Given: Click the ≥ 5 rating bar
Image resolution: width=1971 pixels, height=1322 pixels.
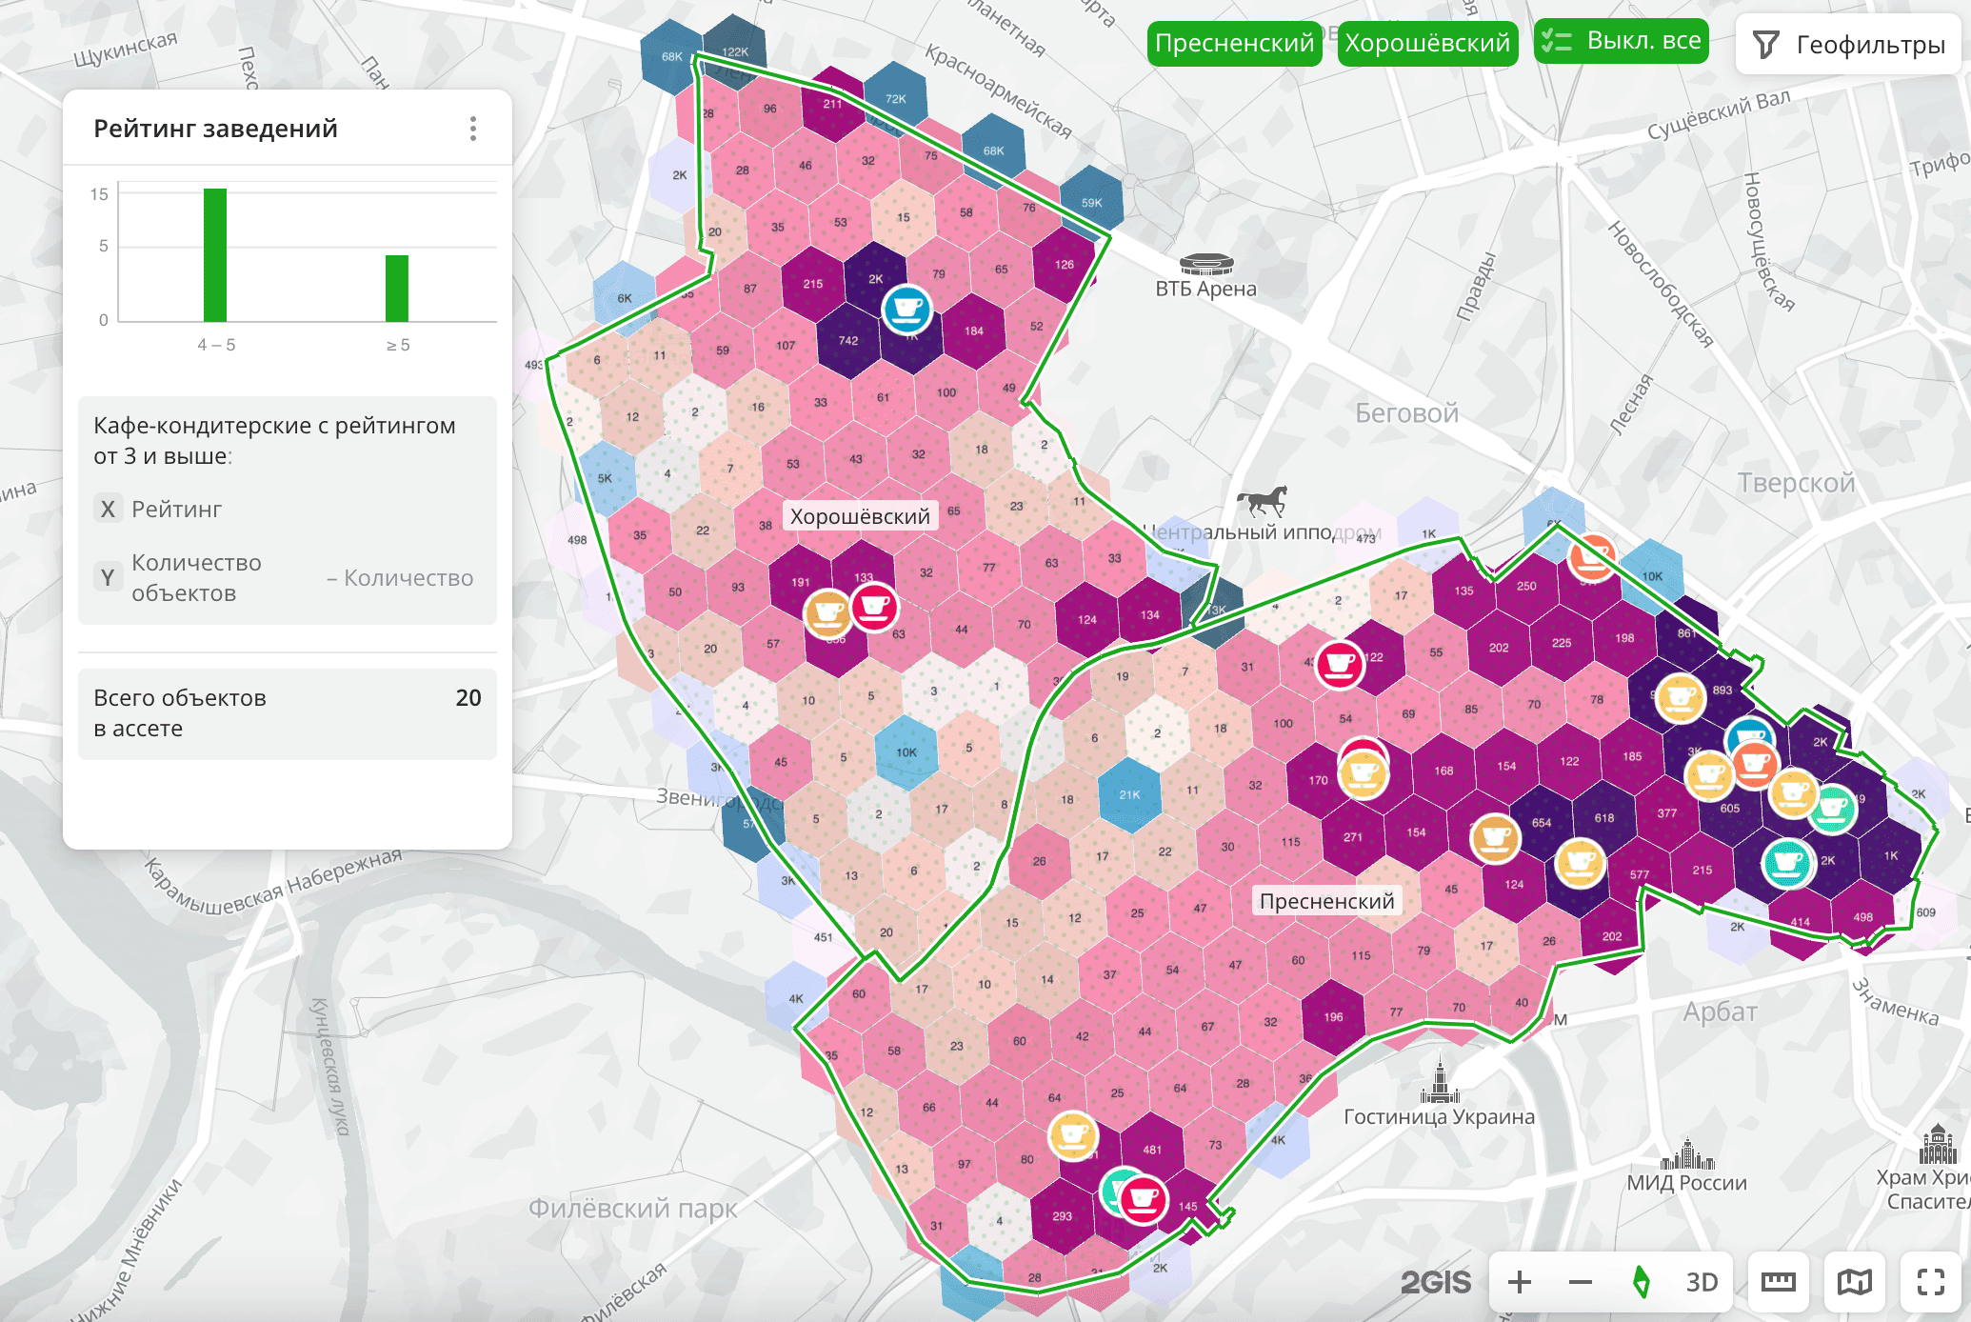Looking at the screenshot, I should point(397,288).
